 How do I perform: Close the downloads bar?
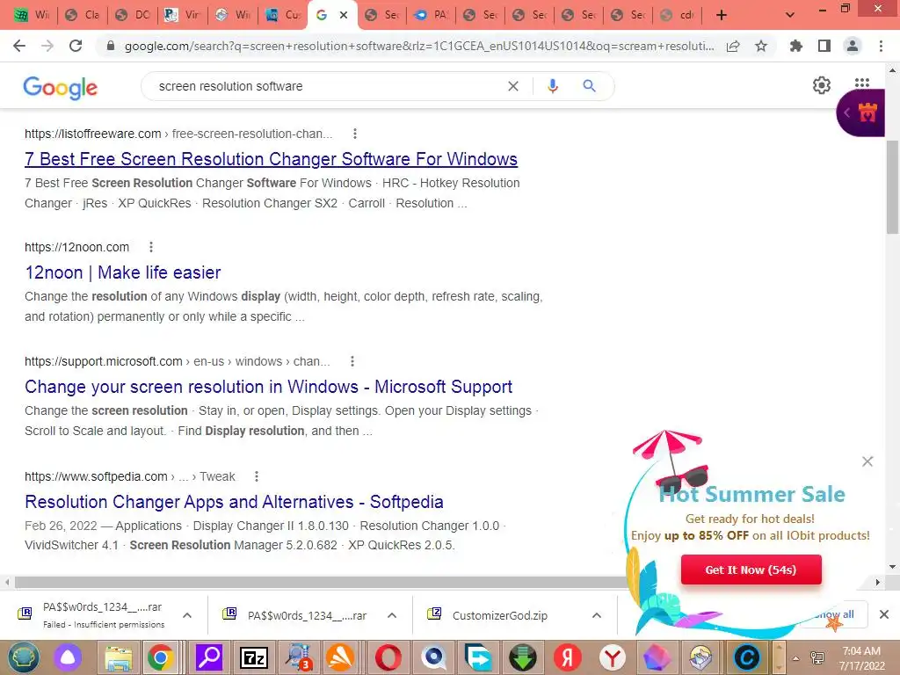(x=884, y=614)
